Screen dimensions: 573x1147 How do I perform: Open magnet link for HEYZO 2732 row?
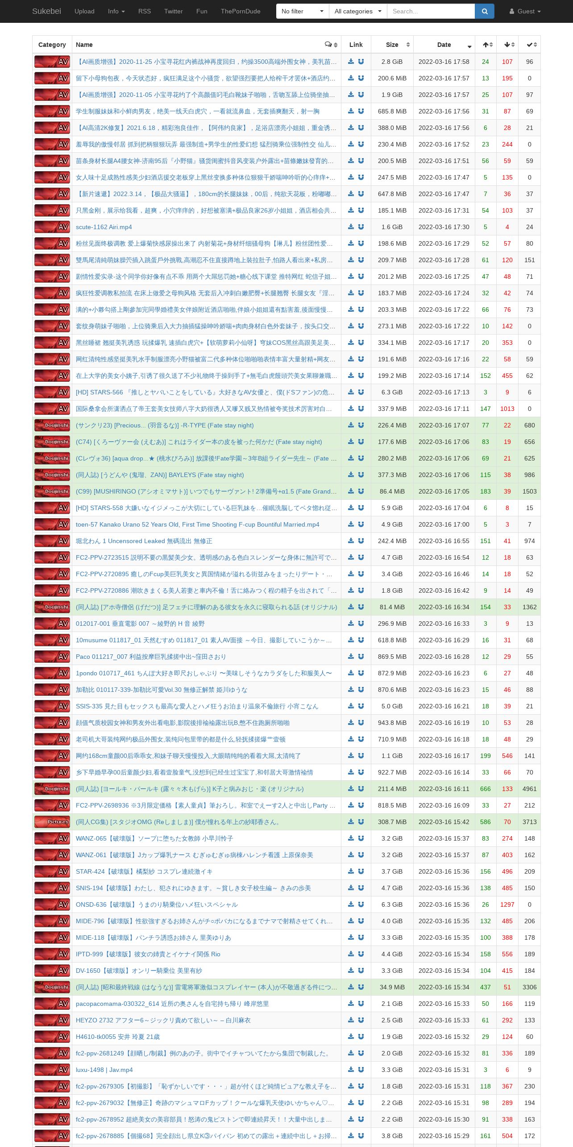click(361, 1020)
